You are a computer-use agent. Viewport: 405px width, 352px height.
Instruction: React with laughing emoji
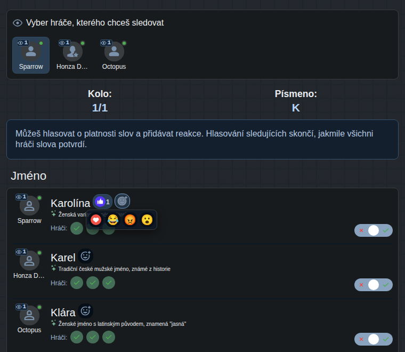(113, 220)
